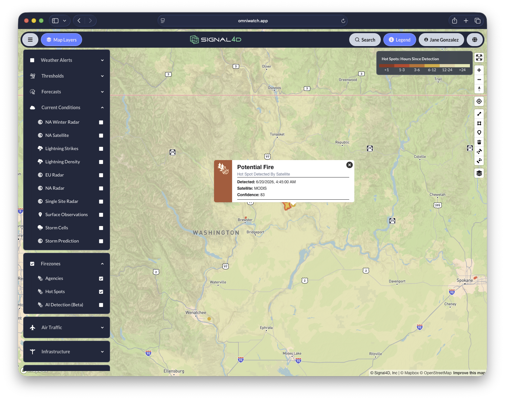This screenshot has width=505, height=400.
Task: Expand the Air Traffic section
Action: 102,328
